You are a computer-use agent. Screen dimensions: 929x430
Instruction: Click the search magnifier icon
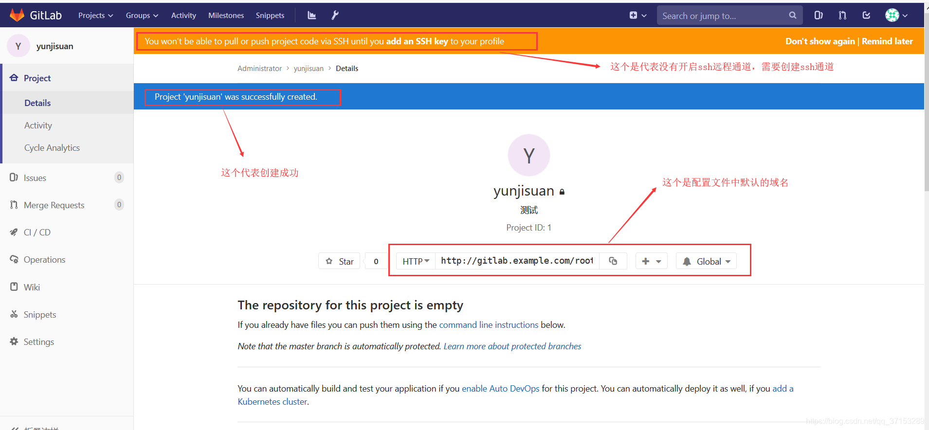793,15
